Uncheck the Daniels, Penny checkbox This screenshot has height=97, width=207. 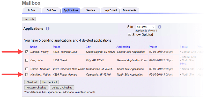[27, 52]
